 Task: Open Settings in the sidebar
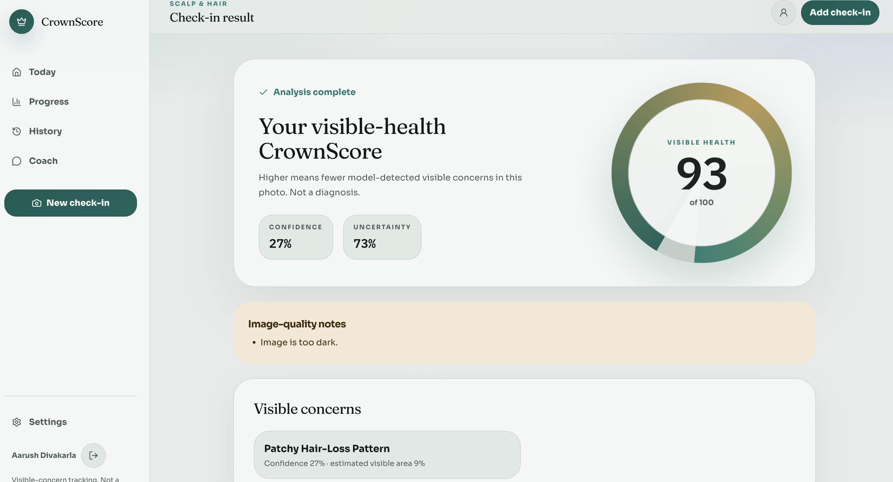(x=71, y=422)
